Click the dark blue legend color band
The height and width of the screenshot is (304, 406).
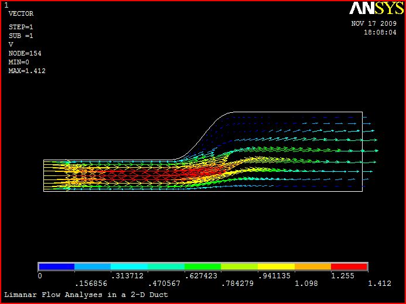56,267
